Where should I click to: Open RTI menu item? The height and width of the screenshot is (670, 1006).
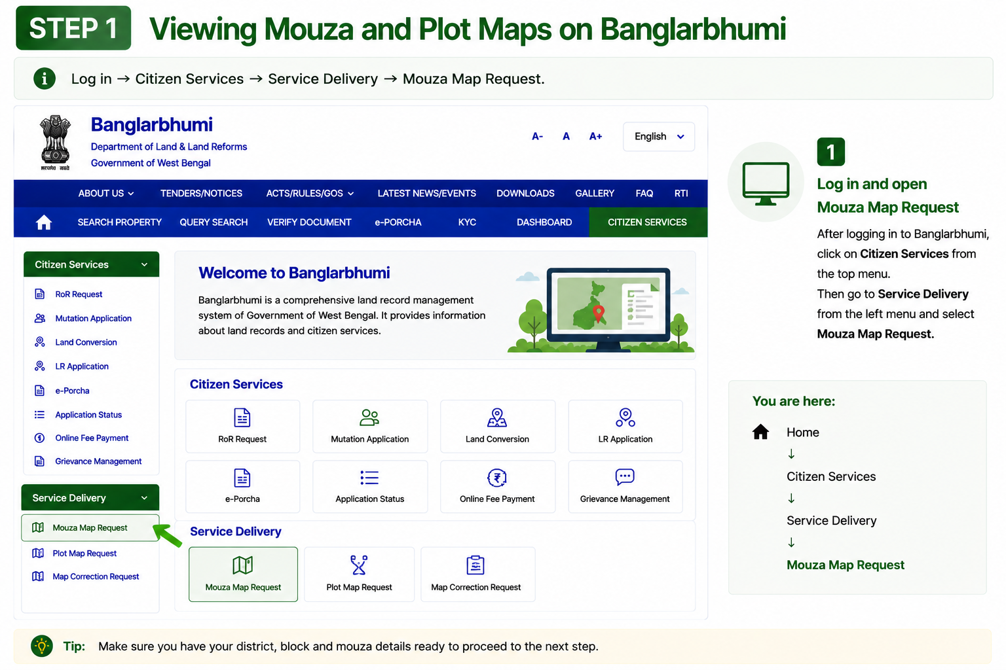point(681,194)
